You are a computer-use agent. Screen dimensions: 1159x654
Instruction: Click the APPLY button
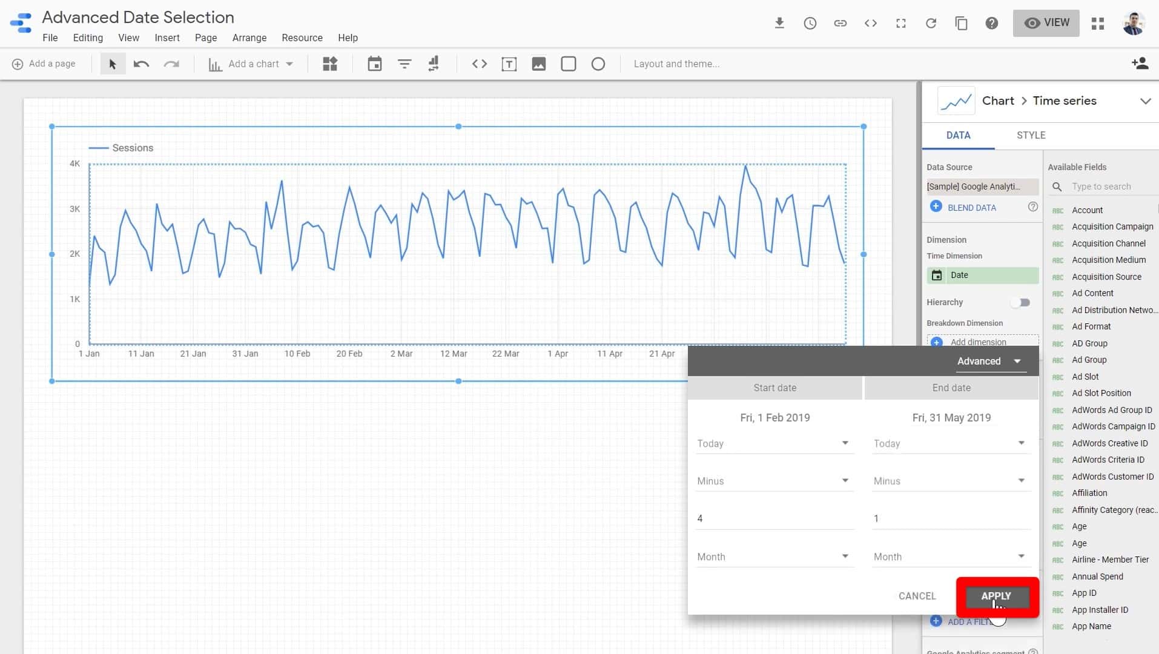[x=997, y=595]
